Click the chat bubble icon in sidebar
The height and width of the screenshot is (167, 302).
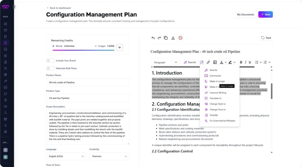(x=5, y=94)
